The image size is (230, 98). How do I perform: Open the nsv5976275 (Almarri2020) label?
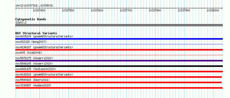(34, 58)
